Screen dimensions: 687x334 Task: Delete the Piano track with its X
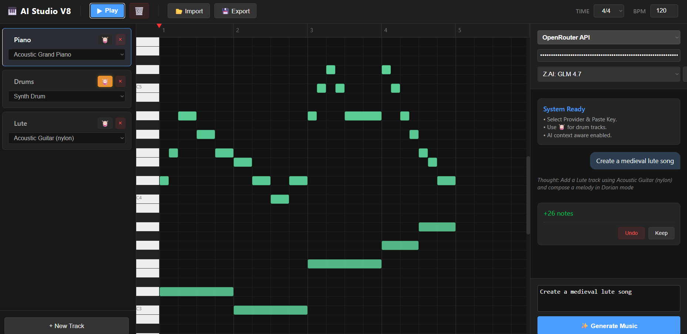(120, 40)
